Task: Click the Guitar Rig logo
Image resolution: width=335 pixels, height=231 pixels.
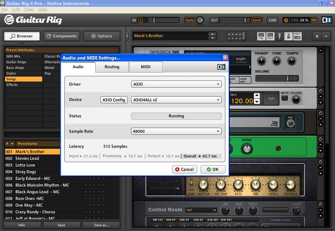Action: click(x=33, y=20)
